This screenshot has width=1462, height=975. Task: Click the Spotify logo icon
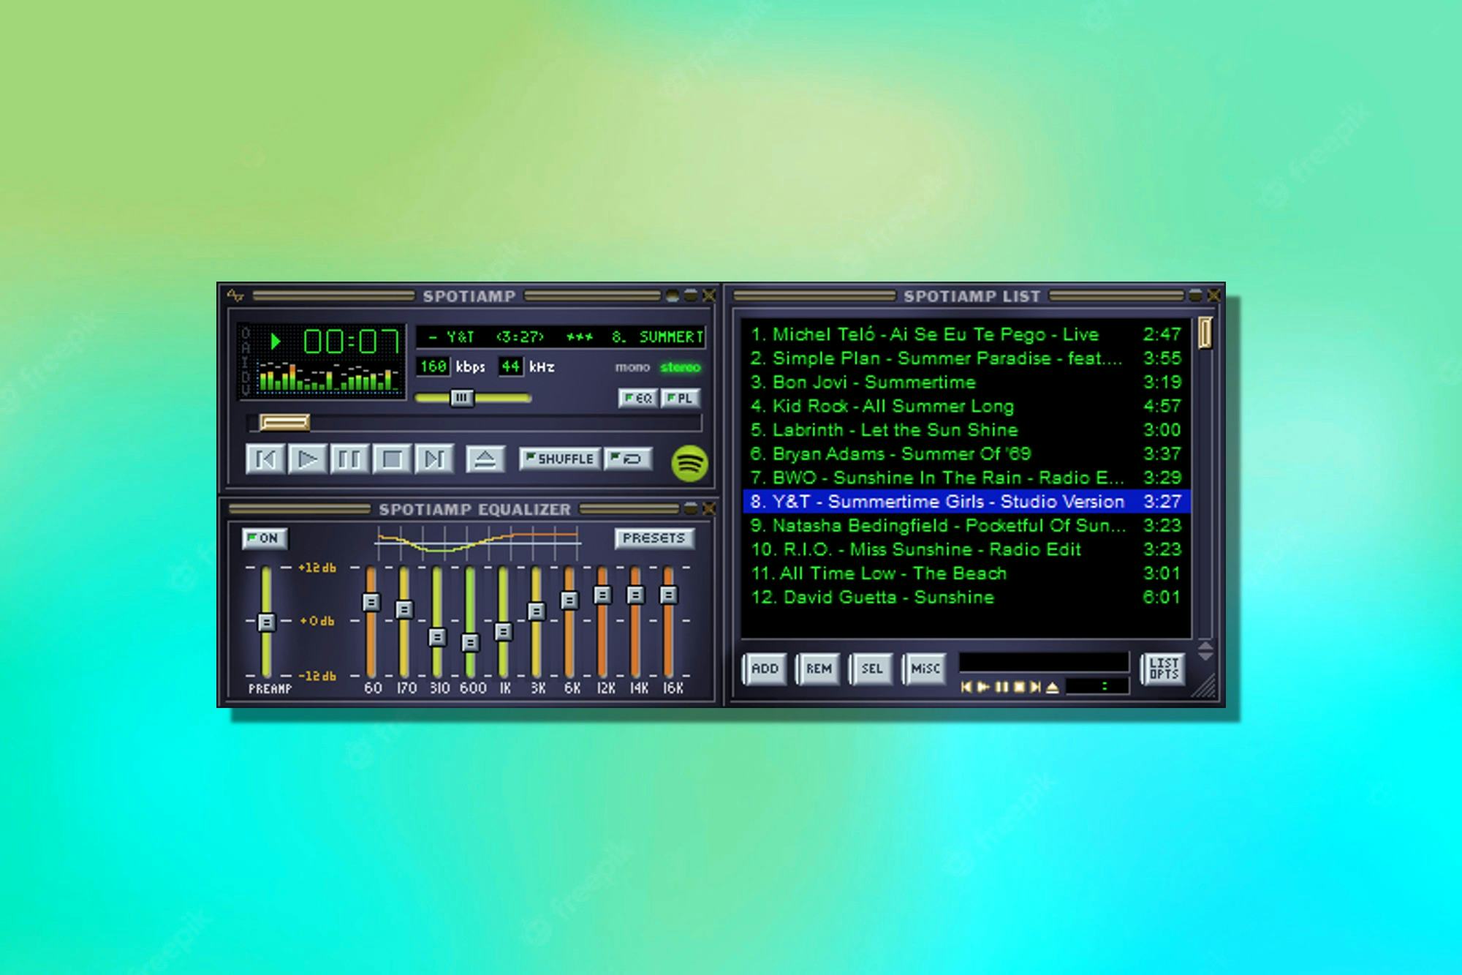click(x=689, y=463)
